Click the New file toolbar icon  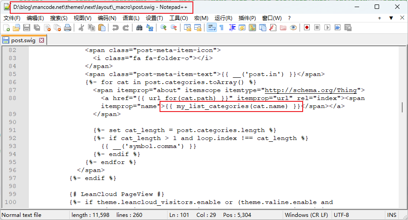click(6, 28)
